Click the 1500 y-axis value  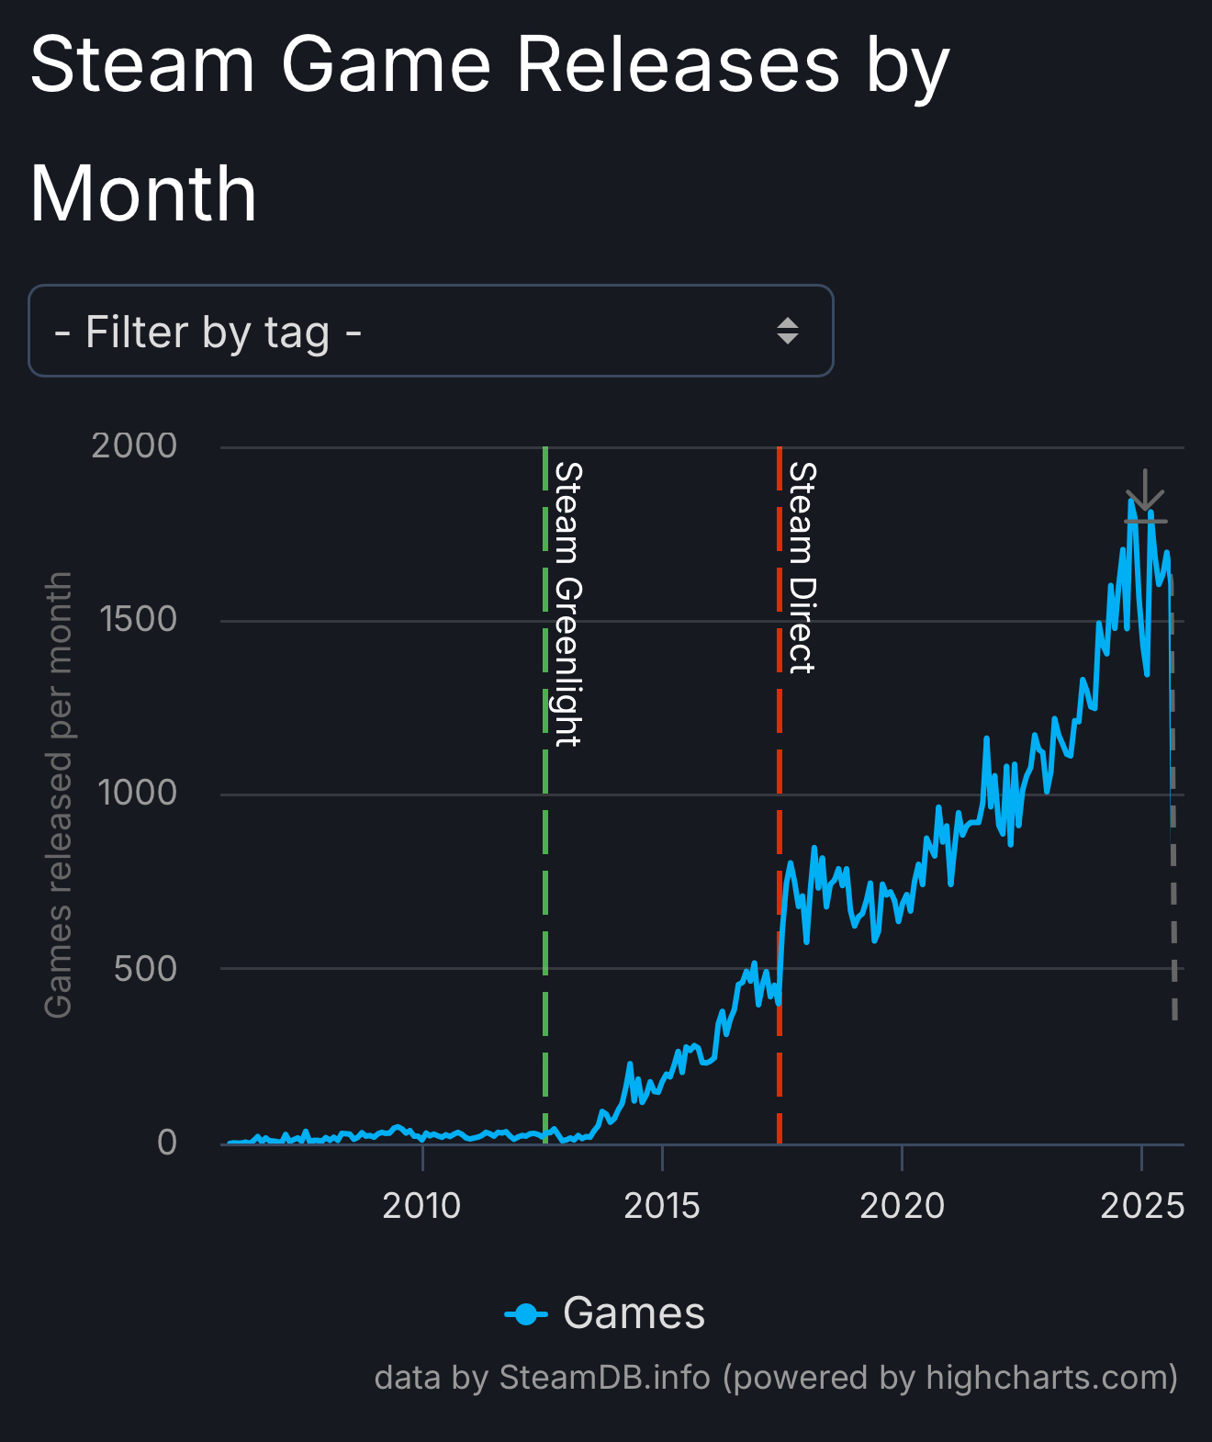coord(139,619)
